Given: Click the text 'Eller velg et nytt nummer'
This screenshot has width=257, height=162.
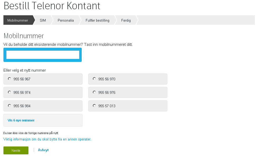Looking at the screenshot, I should pos(25,70).
